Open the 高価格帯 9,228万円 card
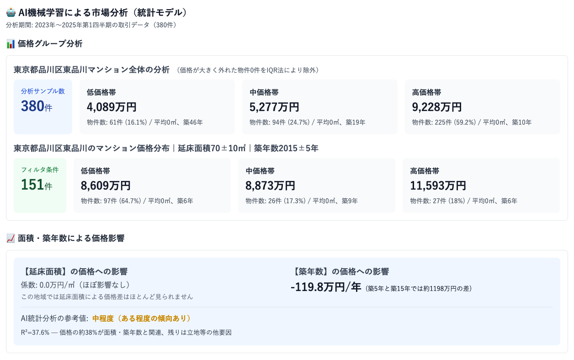Viewport: 574px width, 360px height. coord(482,107)
